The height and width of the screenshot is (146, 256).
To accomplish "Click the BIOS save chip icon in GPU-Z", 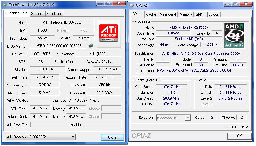I will [x=91, y=46].
